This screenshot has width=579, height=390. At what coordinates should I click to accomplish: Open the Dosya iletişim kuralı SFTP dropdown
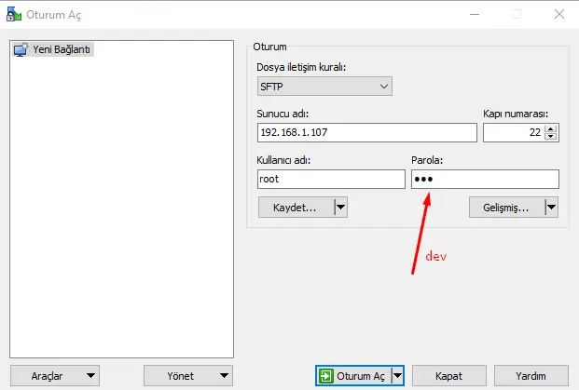pyautogui.click(x=324, y=87)
